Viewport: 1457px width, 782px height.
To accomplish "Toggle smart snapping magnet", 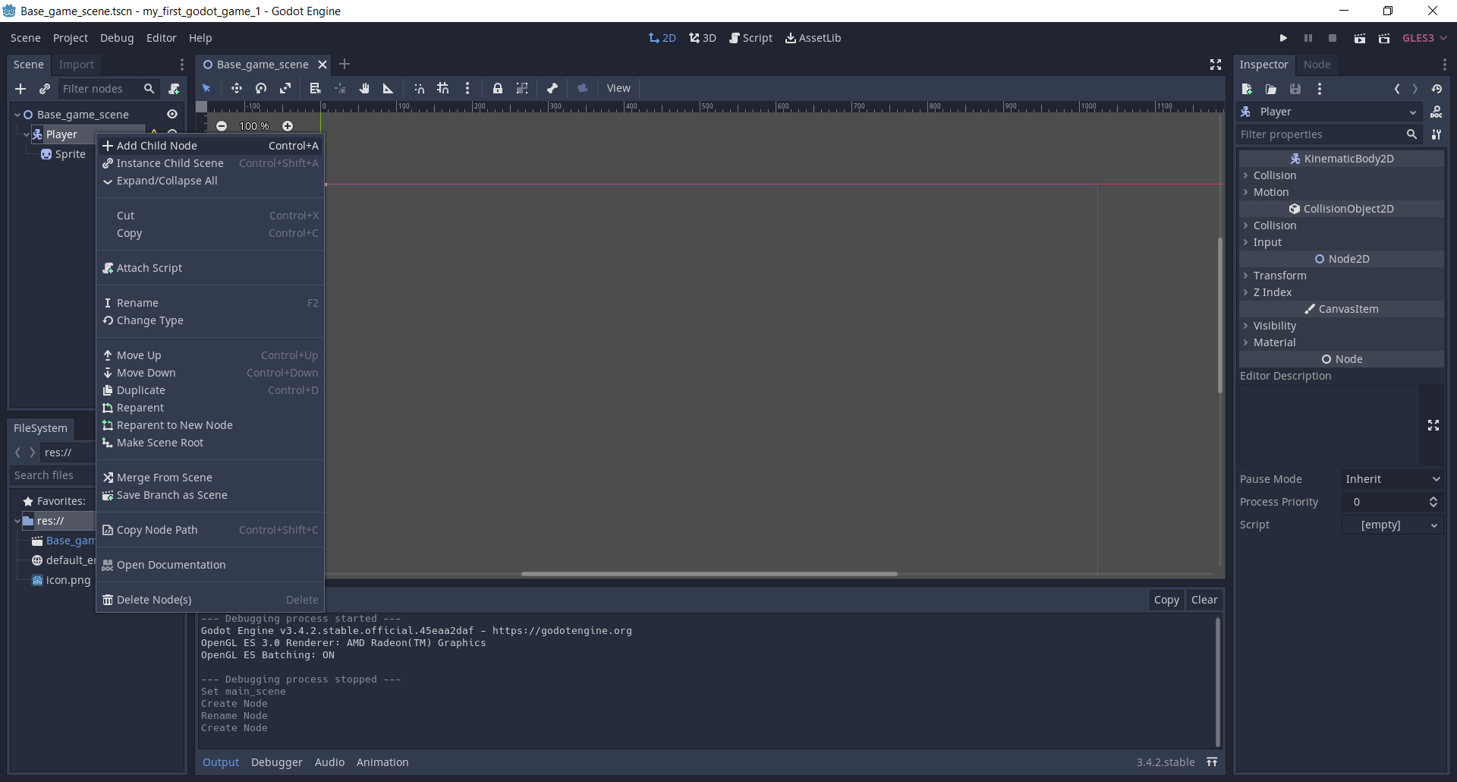I will pyautogui.click(x=419, y=88).
